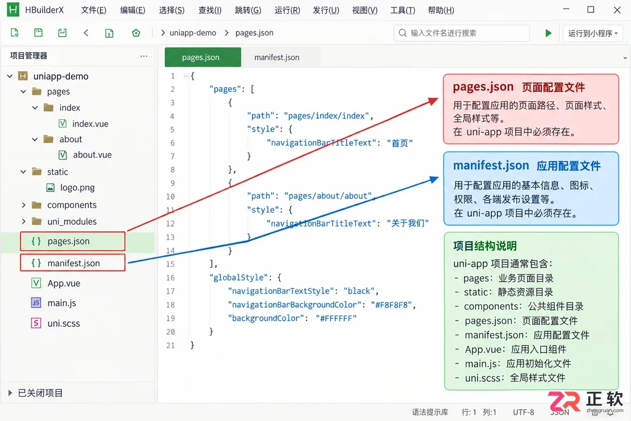Click the UTF-8 encoding status
Screen dimensions: 631x421
tap(523, 412)
